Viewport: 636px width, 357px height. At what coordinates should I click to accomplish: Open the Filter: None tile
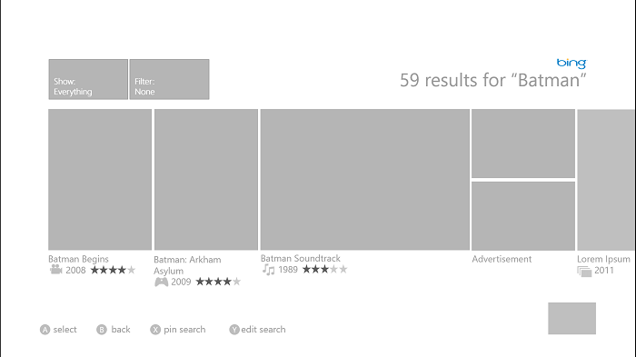pyautogui.click(x=170, y=80)
